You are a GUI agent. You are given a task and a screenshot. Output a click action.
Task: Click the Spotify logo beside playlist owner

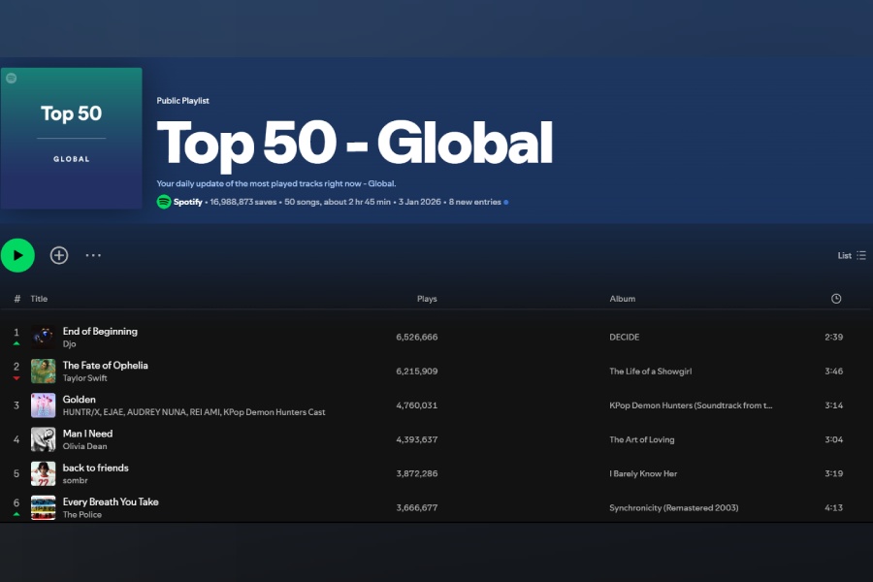click(x=164, y=202)
